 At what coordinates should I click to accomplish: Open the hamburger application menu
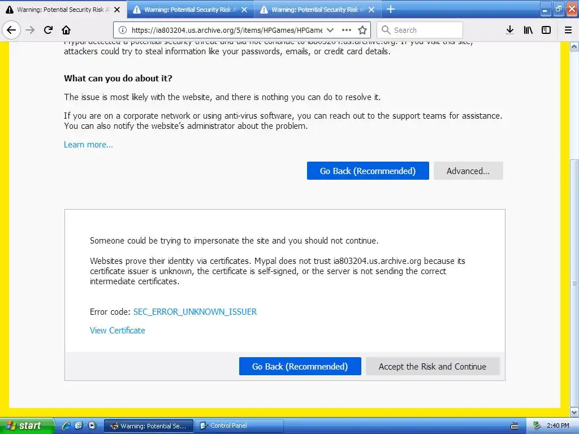pyautogui.click(x=568, y=30)
